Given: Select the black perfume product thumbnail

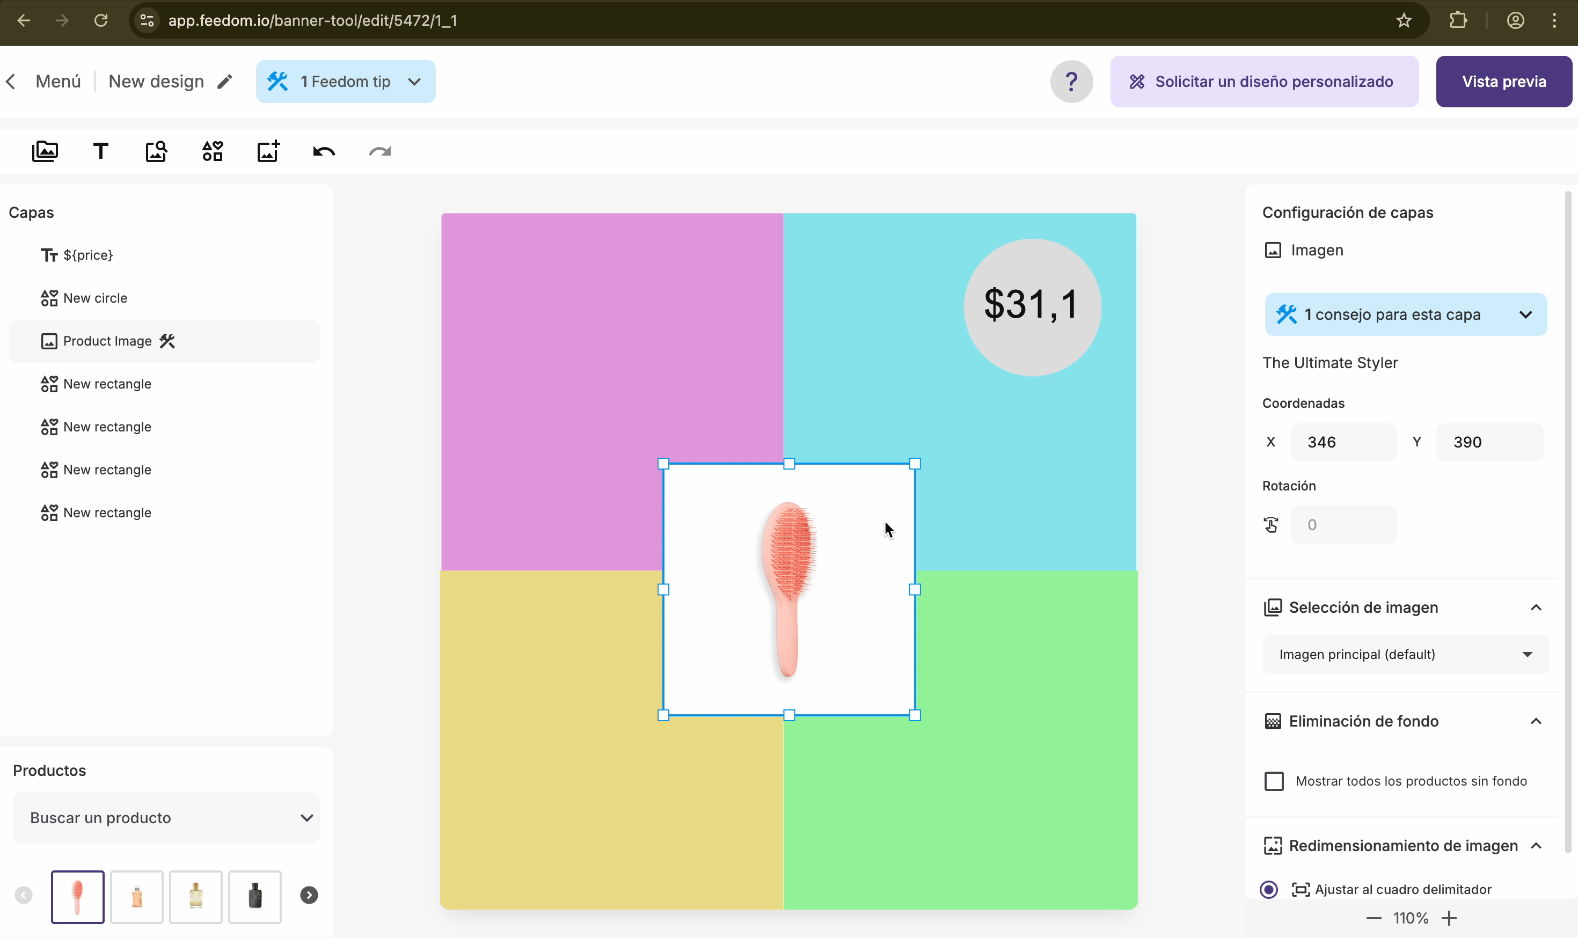Looking at the screenshot, I should click(x=255, y=896).
